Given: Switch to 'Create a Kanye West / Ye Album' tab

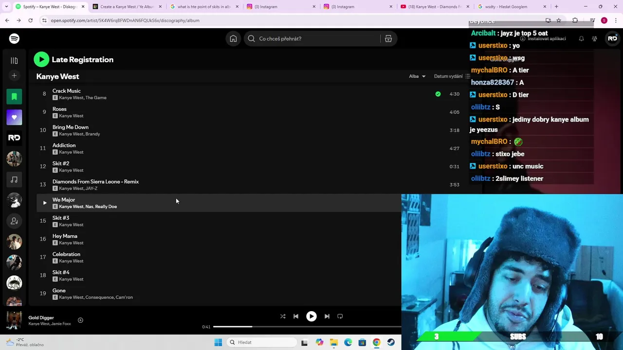Looking at the screenshot, I should (127, 7).
